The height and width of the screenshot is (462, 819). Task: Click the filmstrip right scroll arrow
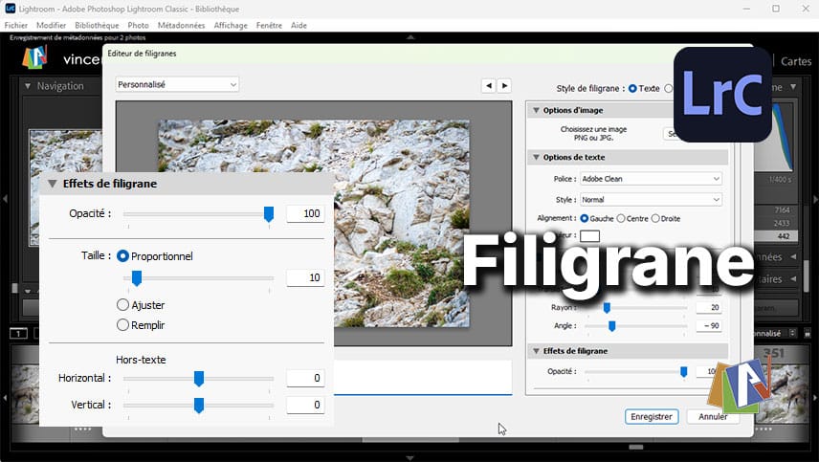pyautogui.click(x=815, y=398)
